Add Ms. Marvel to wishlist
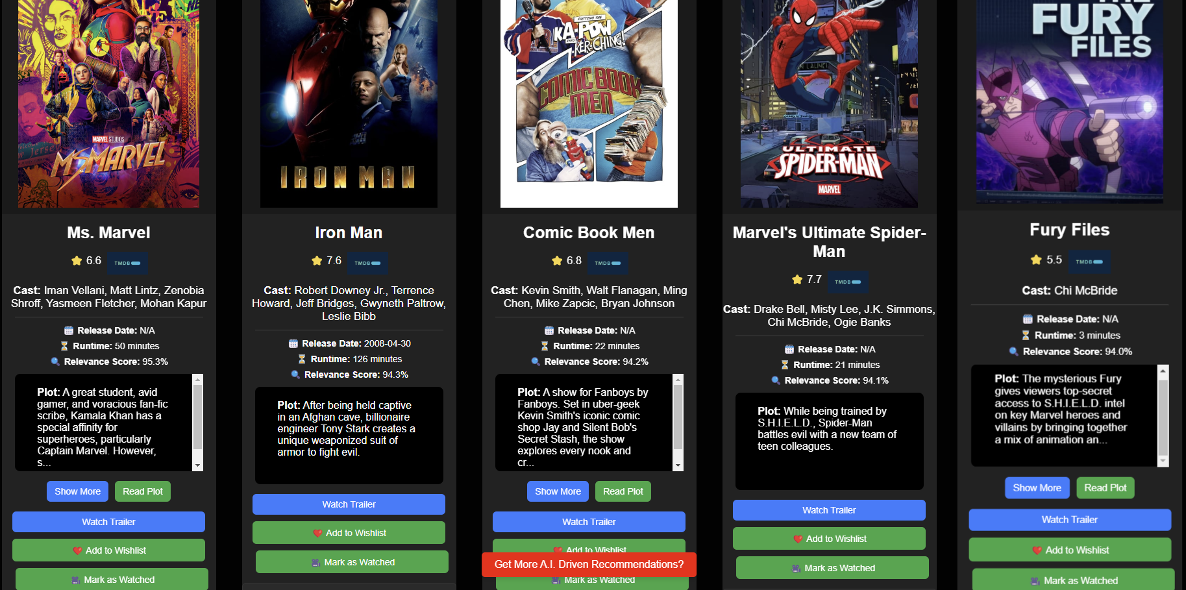Screen dimensions: 1186x590 pos(108,550)
